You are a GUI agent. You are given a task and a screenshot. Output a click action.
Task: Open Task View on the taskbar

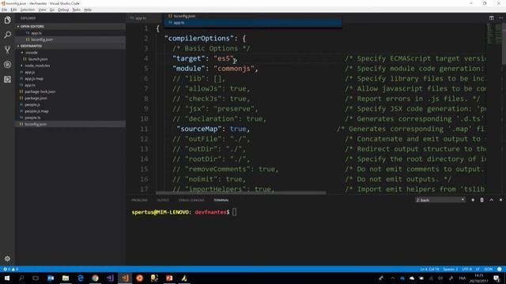pos(36,278)
